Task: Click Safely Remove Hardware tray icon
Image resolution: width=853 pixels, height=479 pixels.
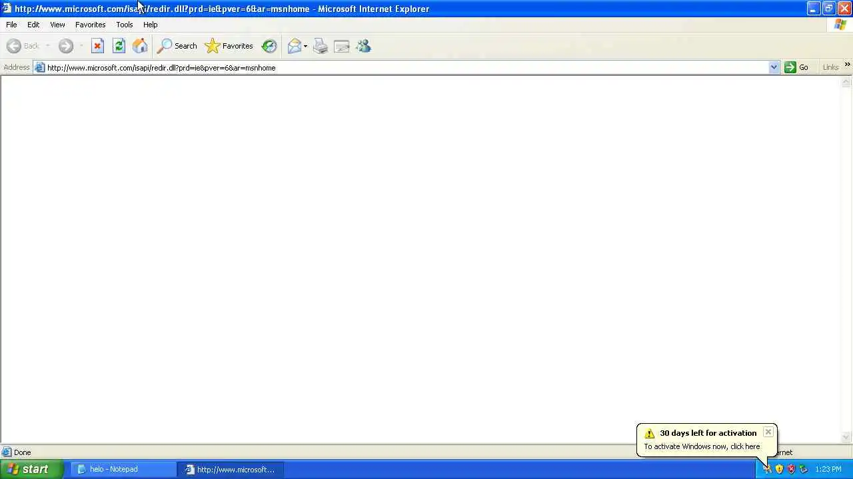Action: pyautogui.click(x=803, y=469)
